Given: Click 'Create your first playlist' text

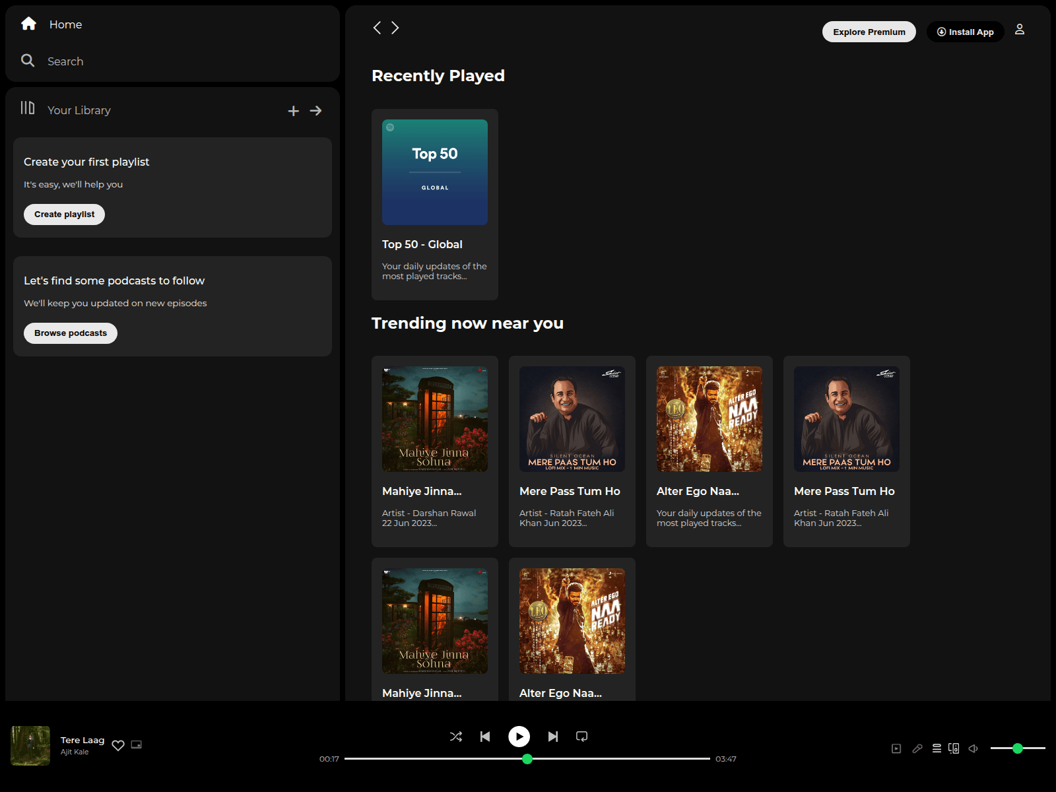Looking at the screenshot, I should (x=86, y=162).
